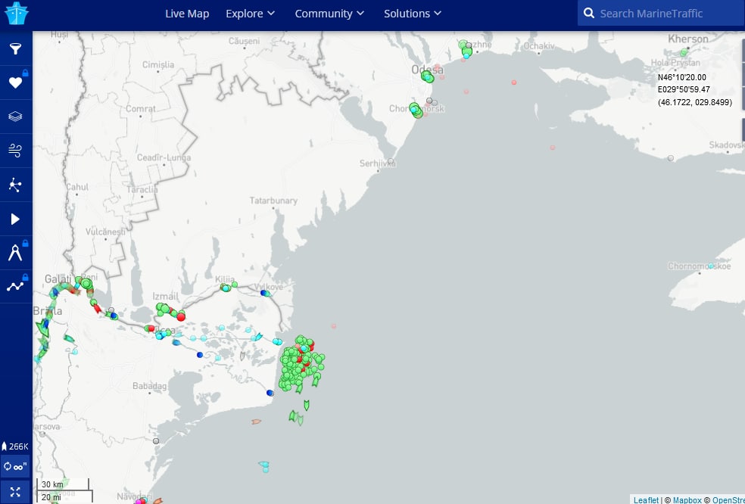745x504 pixels.
Task: Open the Leaflet attribution link
Action: pos(646,499)
